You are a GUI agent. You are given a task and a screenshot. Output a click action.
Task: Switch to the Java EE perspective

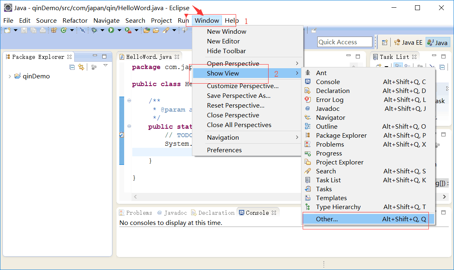[408, 43]
